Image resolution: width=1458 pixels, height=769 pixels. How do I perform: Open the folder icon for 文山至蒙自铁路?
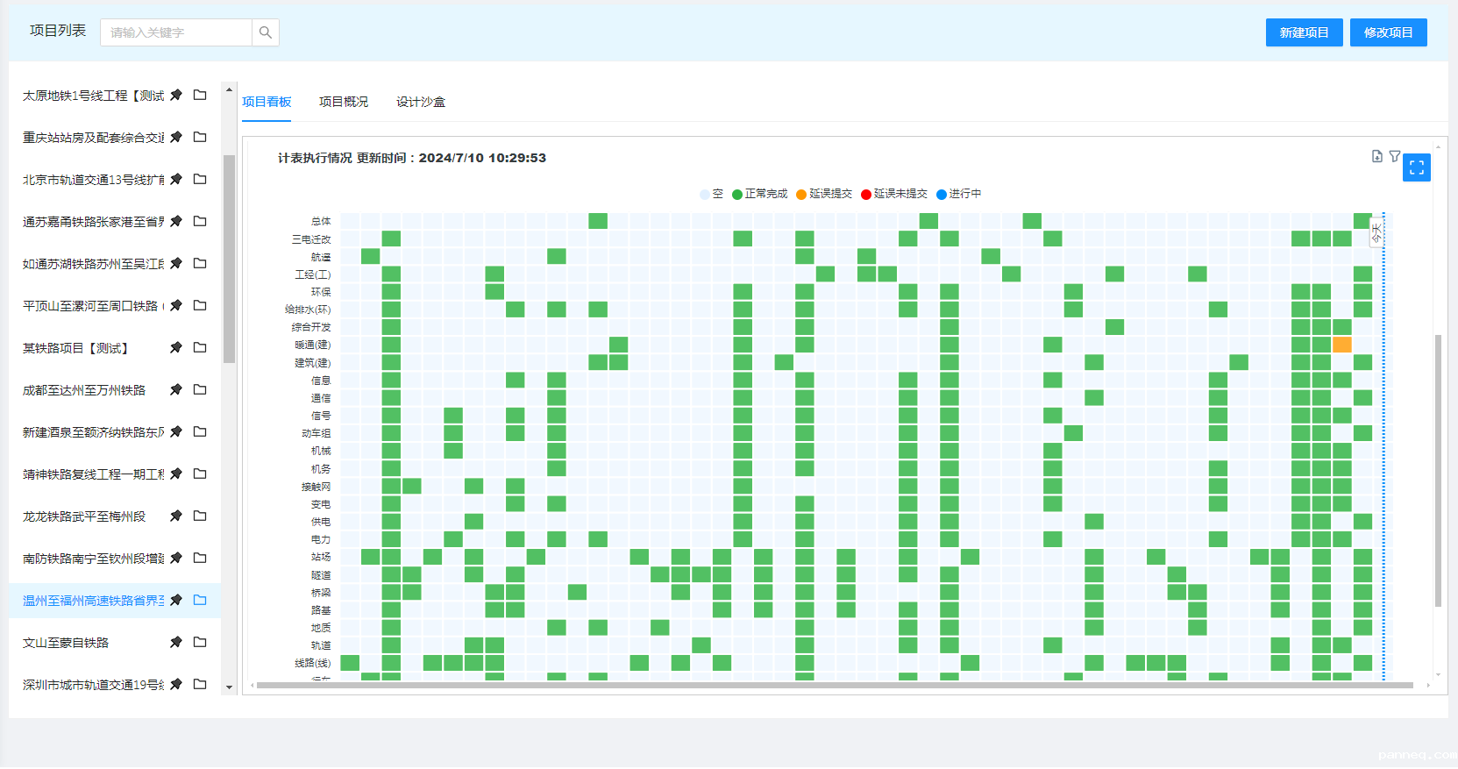[x=200, y=642]
